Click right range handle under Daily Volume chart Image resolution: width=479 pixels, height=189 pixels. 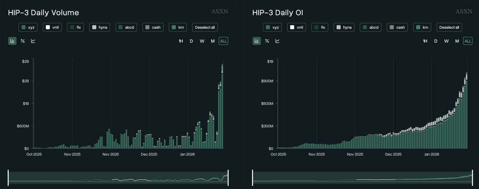point(228,177)
